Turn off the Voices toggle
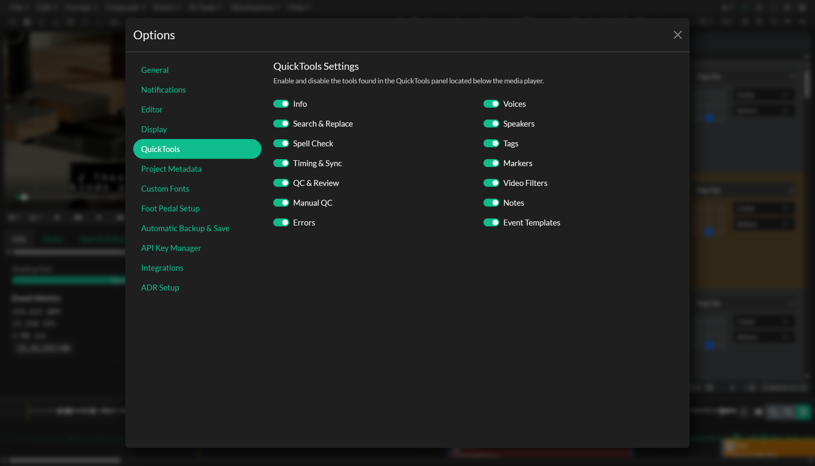This screenshot has height=466, width=815. [491, 104]
